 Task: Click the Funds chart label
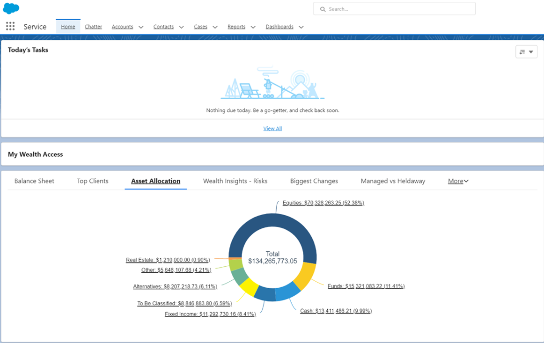(366, 286)
